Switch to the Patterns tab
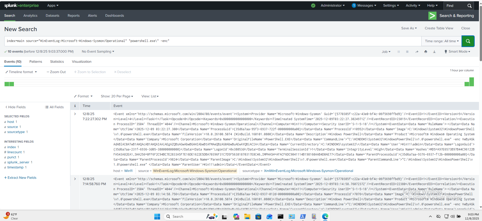482x221 pixels. point(36,62)
